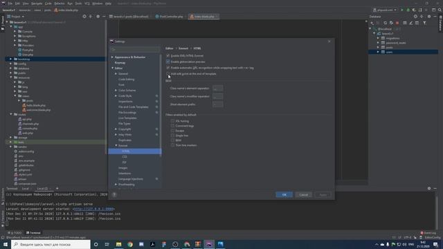Viewport: 443px width, 249px height.
Task: Click Chrome icon in the taskbar
Action: 130,244
